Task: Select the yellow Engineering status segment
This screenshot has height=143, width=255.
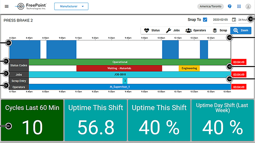Action: pyautogui.click(x=189, y=68)
